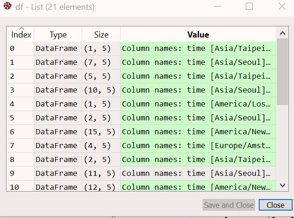
Task: Click the Close button
Action: tap(275, 205)
